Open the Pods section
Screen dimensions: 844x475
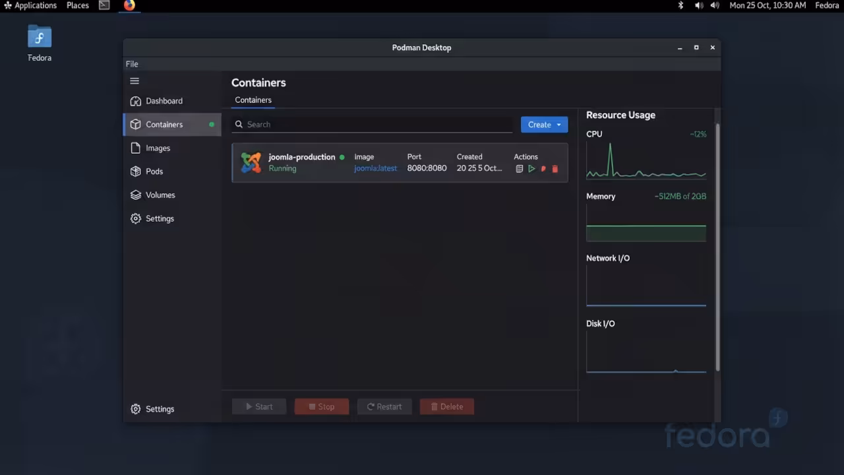click(172, 171)
